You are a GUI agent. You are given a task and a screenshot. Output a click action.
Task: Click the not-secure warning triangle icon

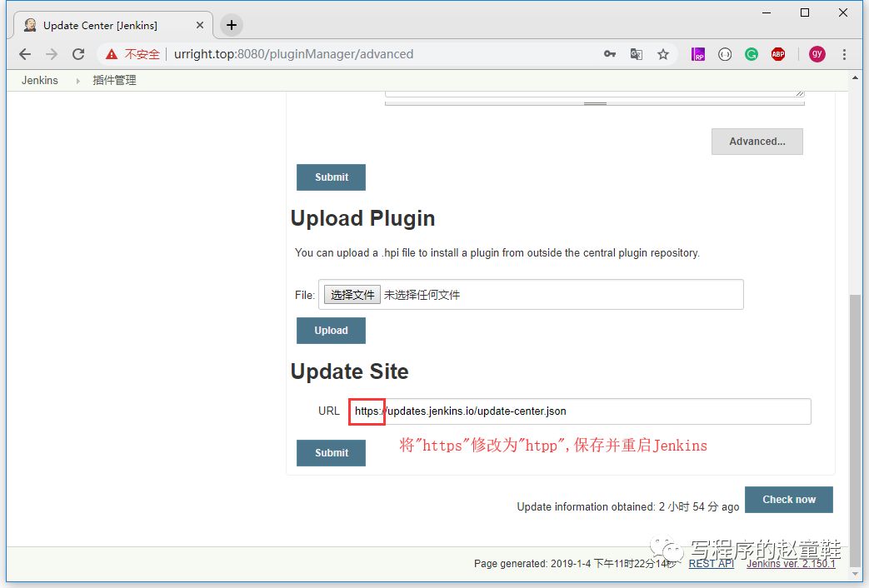(x=112, y=54)
